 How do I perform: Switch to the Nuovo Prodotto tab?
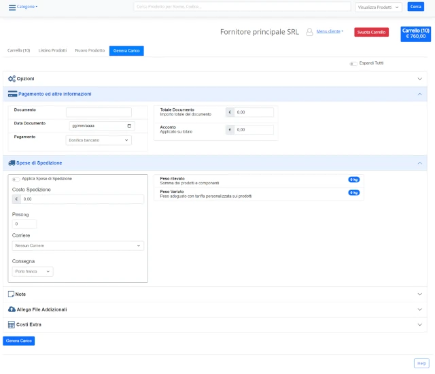[x=90, y=50]
